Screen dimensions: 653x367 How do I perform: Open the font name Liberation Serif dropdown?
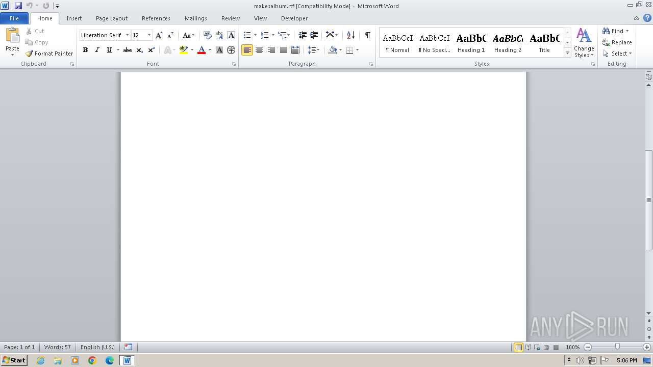click(127, 35)
